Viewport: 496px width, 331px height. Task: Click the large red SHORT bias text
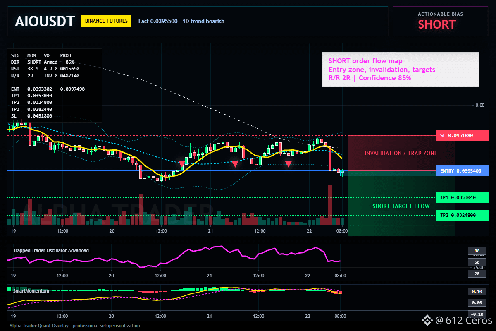pos(436,24)
